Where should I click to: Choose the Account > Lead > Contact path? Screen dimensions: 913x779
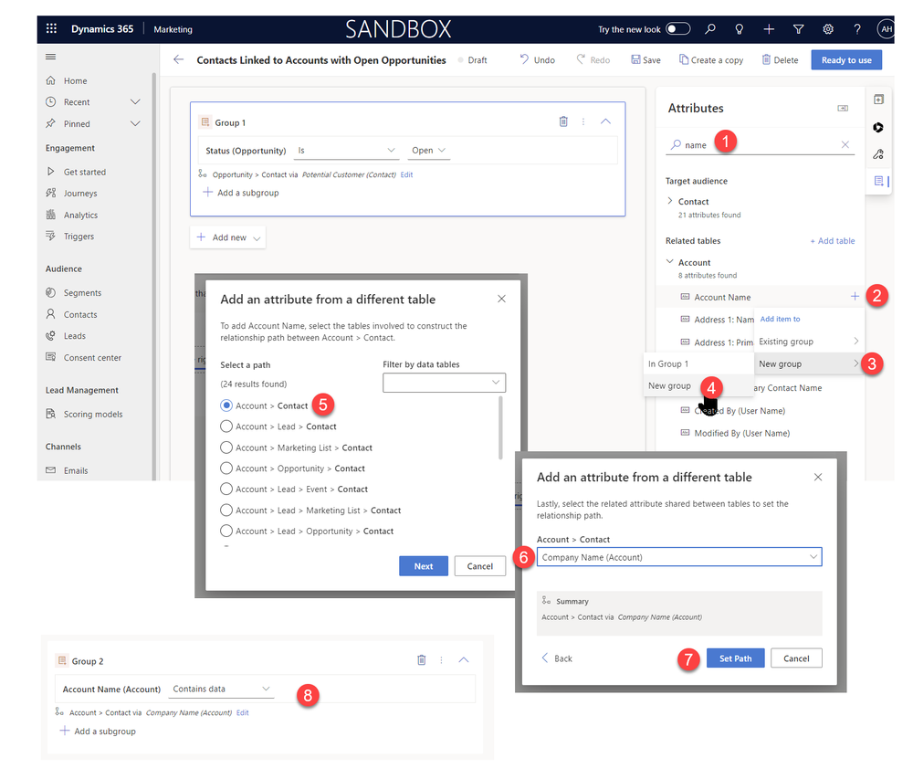pyautogui.click(x=226, y=426)
